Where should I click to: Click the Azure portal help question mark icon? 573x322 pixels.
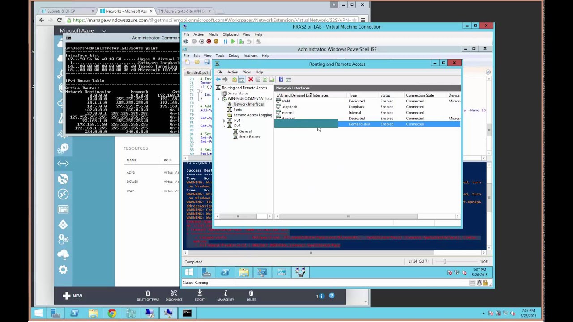[x=332, y=296]
